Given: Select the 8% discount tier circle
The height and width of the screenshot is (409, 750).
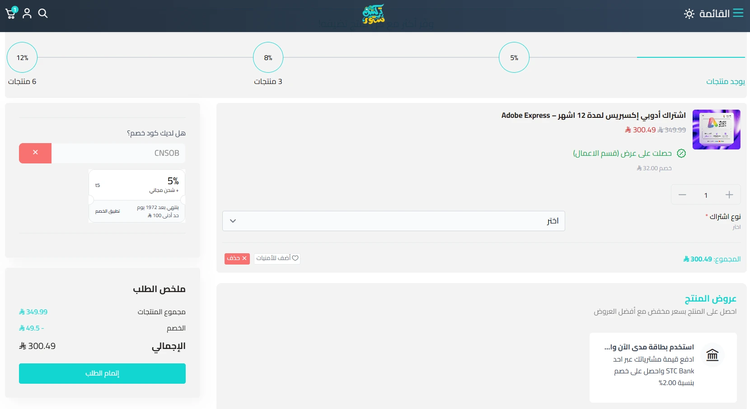Looking at the screenshot, I should pyautogui.click(x=268, y=57).
